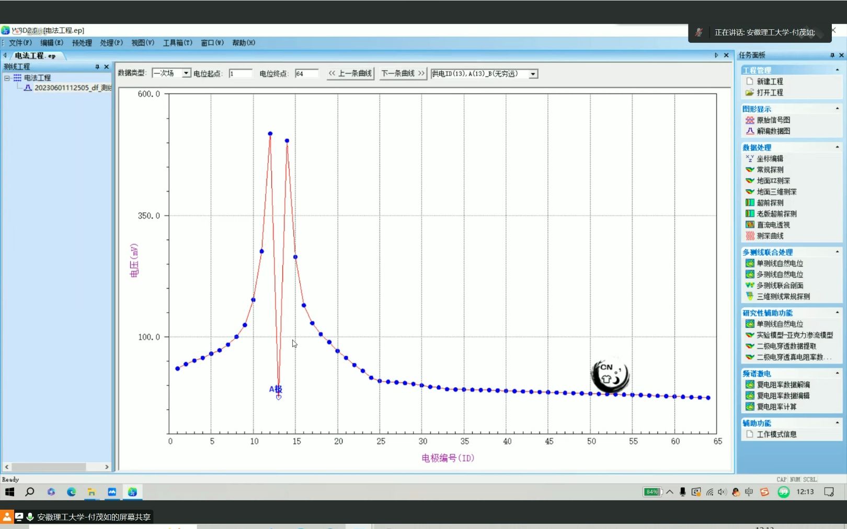Viewport: 847px width, 529px height.
Task: Open the 工具箱(T) menu
Action: 178,43
